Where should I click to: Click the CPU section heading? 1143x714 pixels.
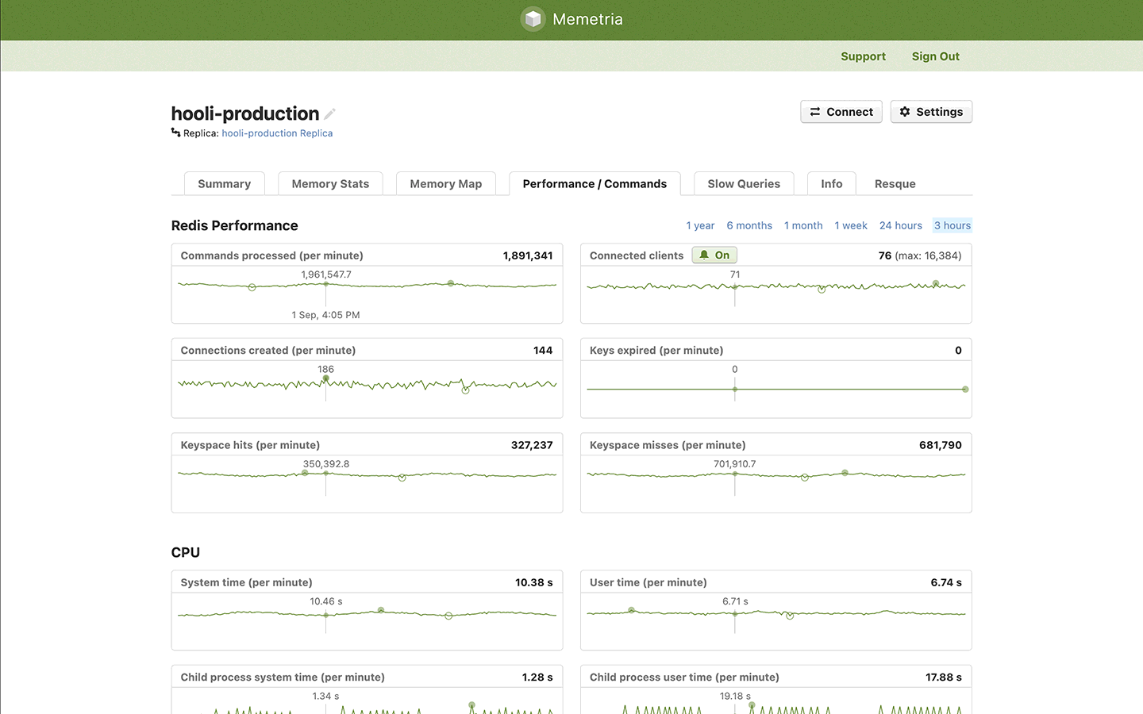(x=185, y=552)
